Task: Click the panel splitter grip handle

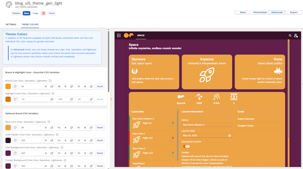Action: [x=111, y=99]
